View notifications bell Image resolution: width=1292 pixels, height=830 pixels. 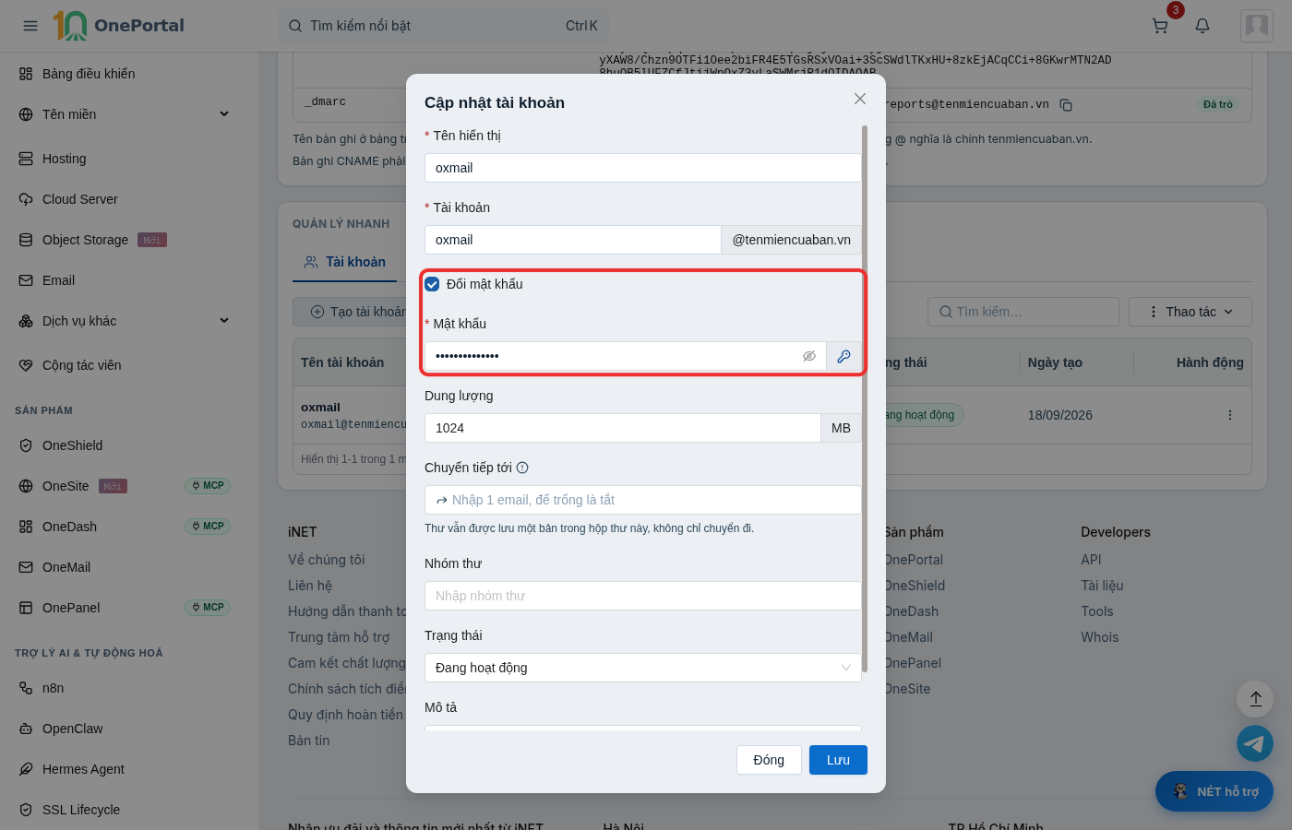(1202, 26)
